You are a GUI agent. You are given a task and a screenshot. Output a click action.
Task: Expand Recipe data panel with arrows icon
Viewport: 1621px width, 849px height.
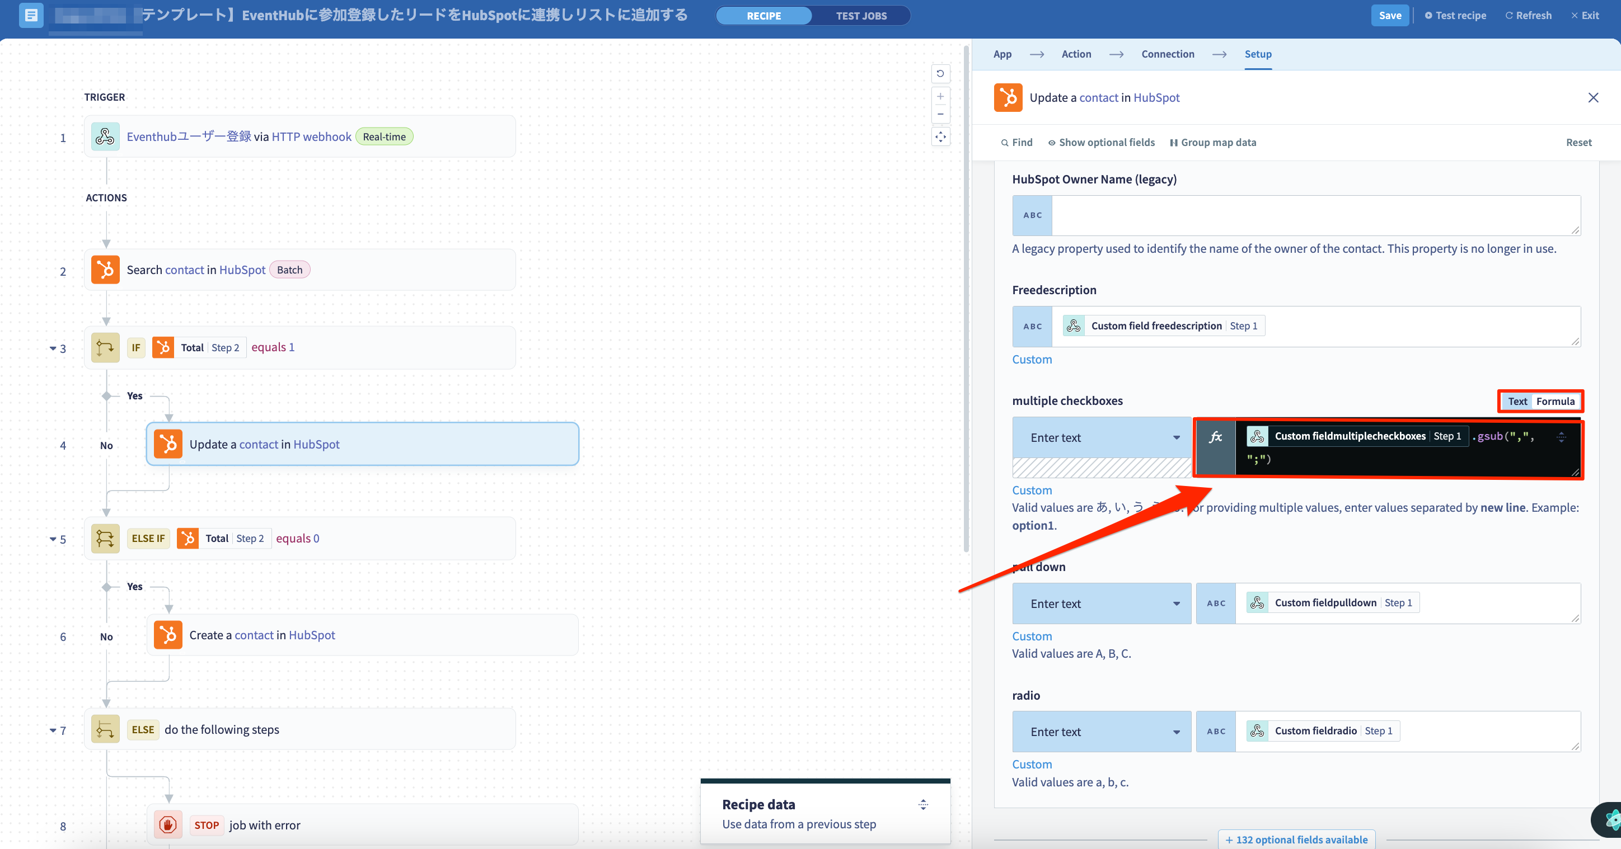[x=923, y=804]
